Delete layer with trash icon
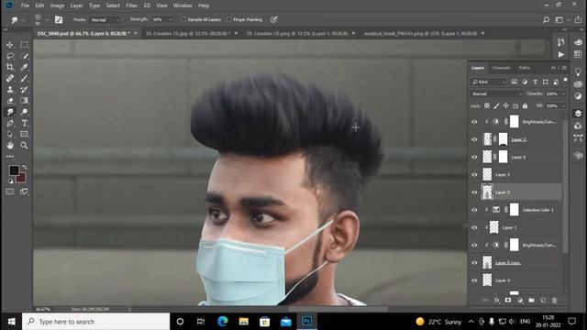The height and width of the screenshot is (330, 587). (x=554, y=300)
